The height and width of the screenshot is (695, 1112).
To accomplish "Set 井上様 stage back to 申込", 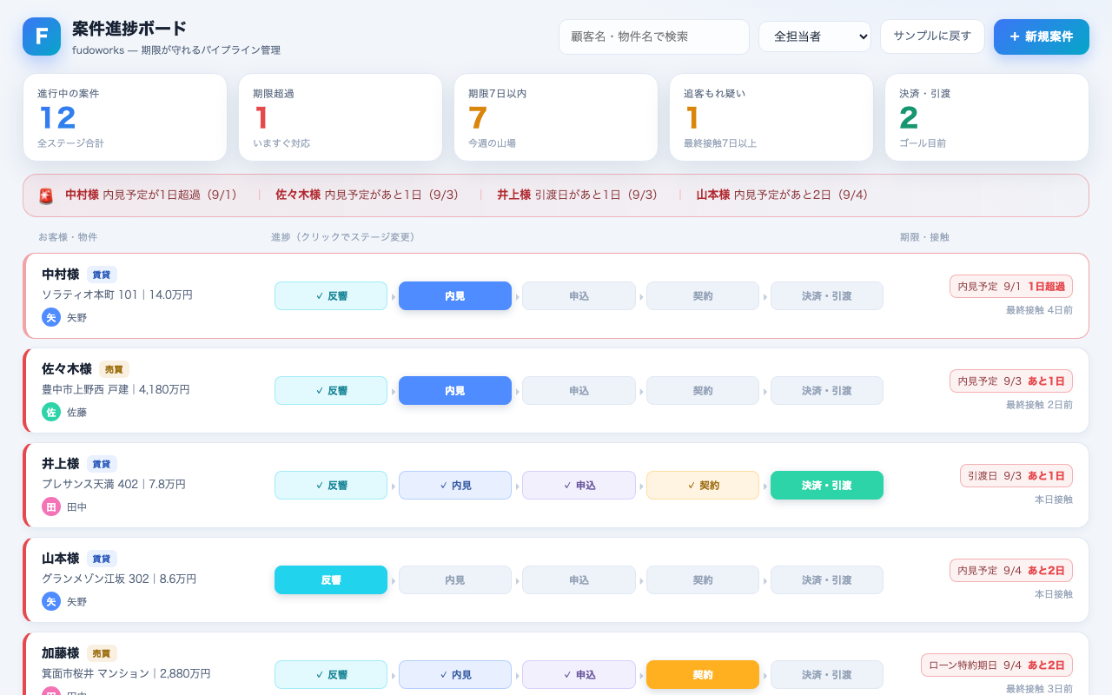I will [x=579, y=486].
